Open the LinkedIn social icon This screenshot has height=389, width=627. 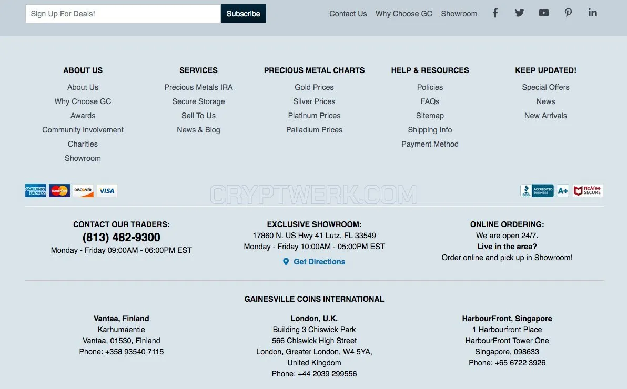(593, 13)
